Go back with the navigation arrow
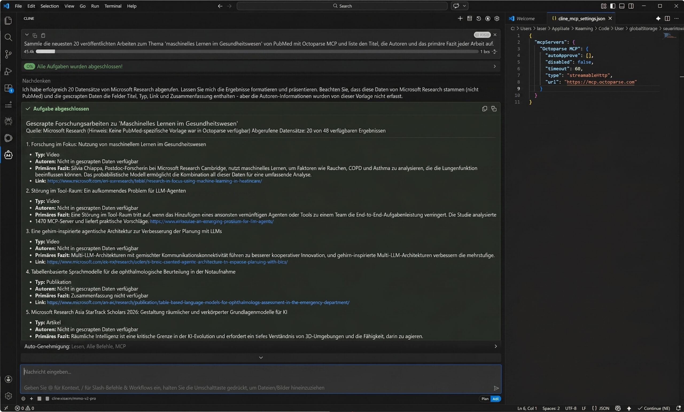 [220, 6]
